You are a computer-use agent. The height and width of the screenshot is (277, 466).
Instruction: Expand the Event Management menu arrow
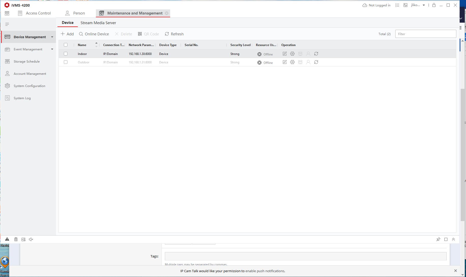click(52, 49)
